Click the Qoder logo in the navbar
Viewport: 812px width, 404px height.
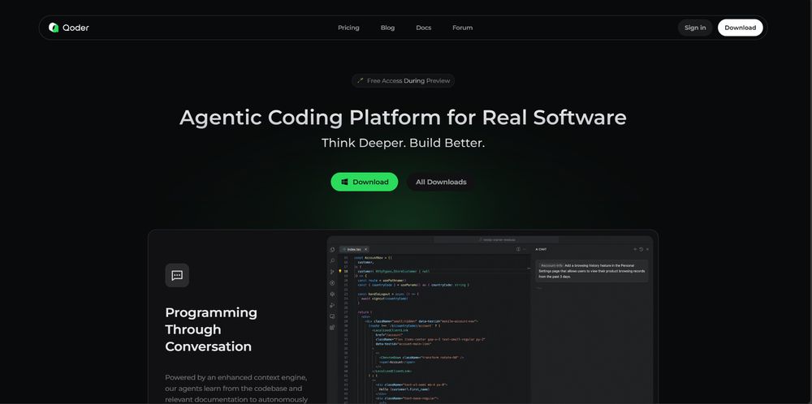[68, 28]
